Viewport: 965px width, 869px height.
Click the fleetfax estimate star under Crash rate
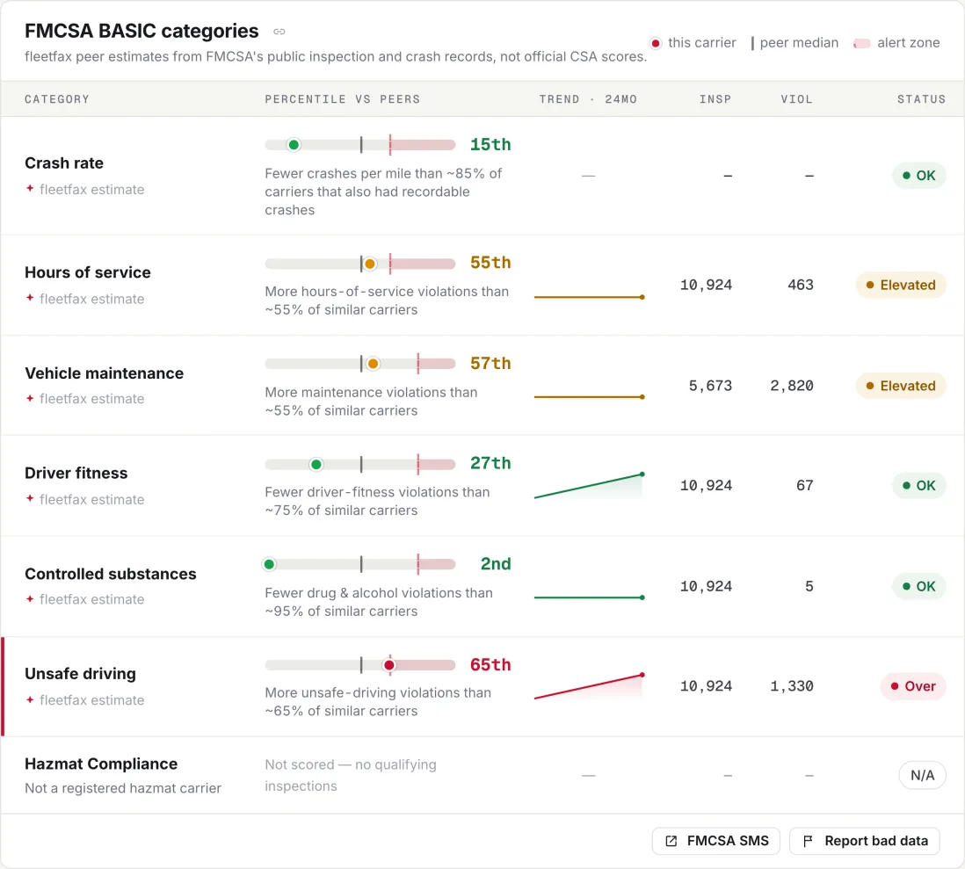click(x=30, y=189)
